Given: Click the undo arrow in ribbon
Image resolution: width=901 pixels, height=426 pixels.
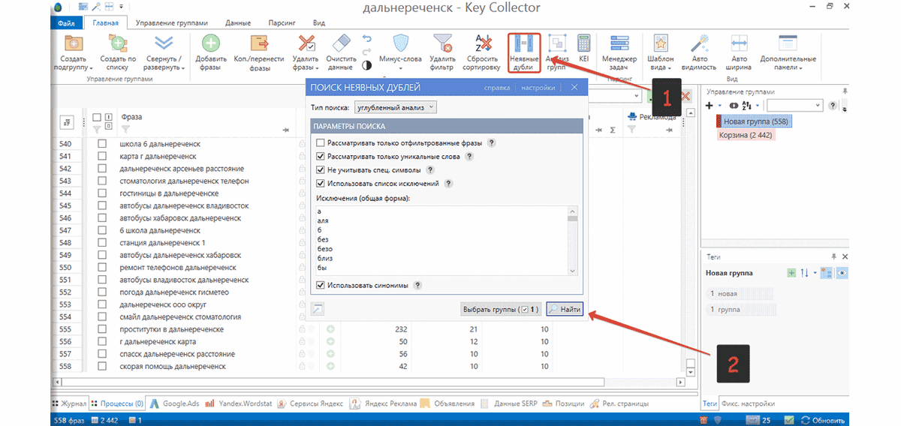Looking at the screenshot, I should [367, 37].
